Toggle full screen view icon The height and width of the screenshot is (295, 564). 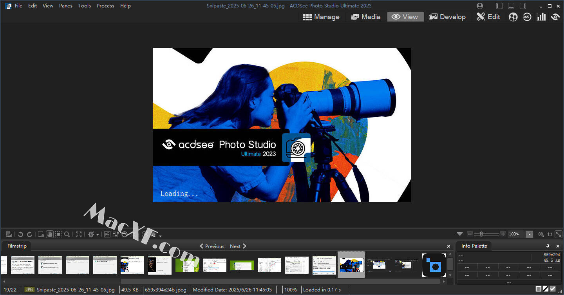tap(79, 234)
